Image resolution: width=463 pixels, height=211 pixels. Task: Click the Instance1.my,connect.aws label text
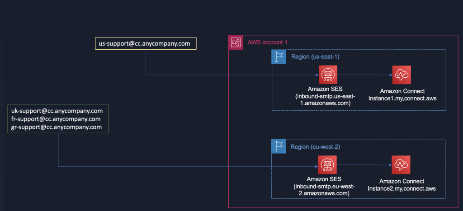(x=402, y=98)
